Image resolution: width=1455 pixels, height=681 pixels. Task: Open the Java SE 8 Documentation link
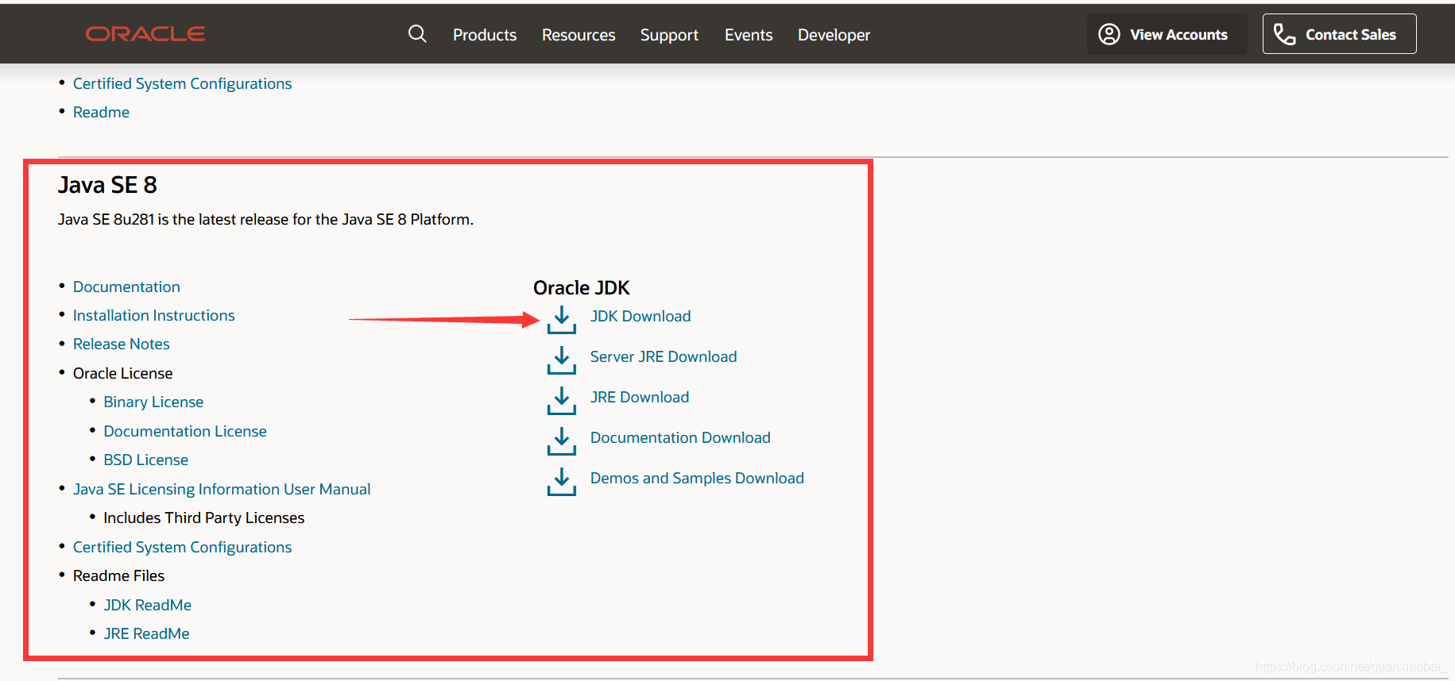point(126,287)
